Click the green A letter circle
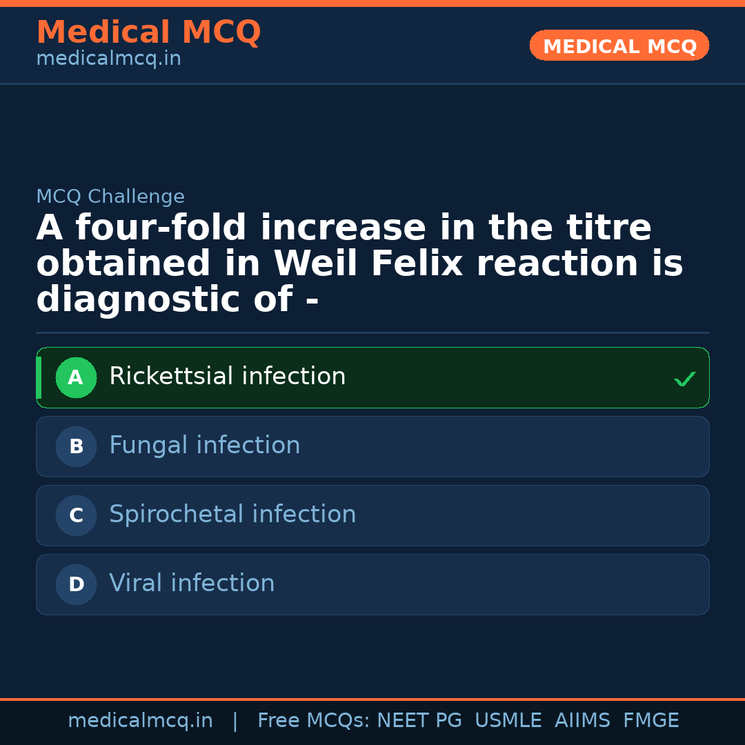 coord(76,377)
